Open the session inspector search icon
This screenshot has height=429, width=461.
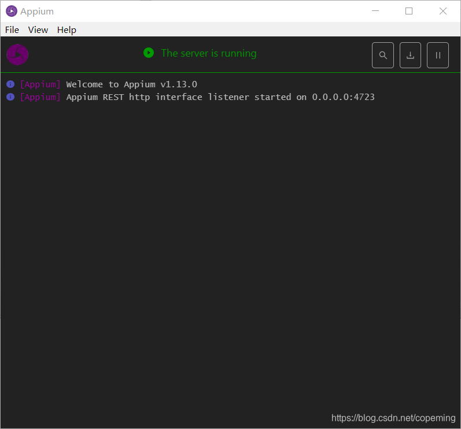(382, 56)
